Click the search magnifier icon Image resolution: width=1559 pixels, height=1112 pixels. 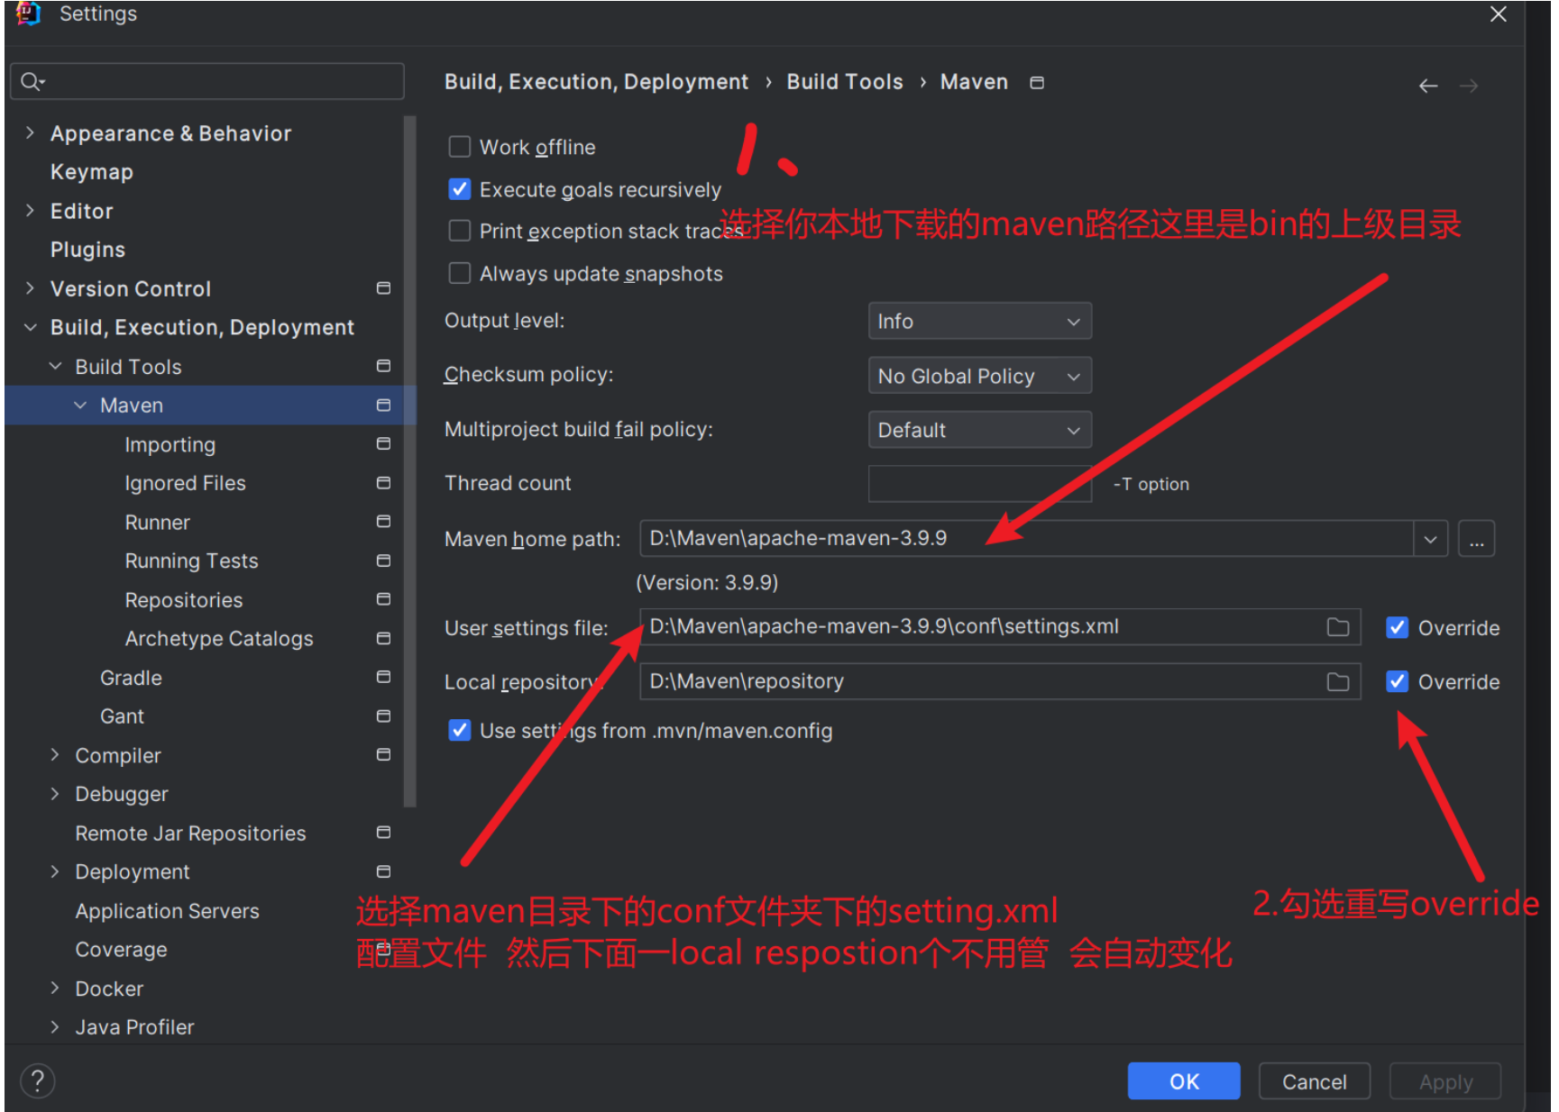point(31,82)
